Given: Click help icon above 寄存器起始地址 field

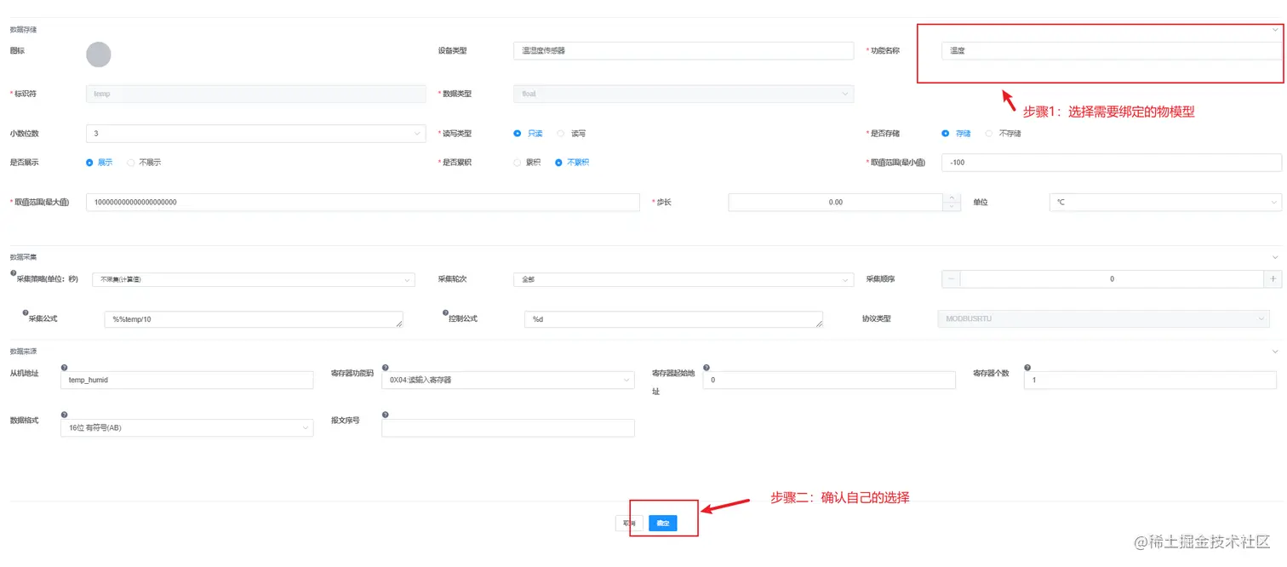Looking at the screenshot, I should coord(706,367).
